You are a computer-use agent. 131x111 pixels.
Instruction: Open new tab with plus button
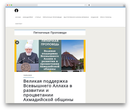[x=124, y=6]
